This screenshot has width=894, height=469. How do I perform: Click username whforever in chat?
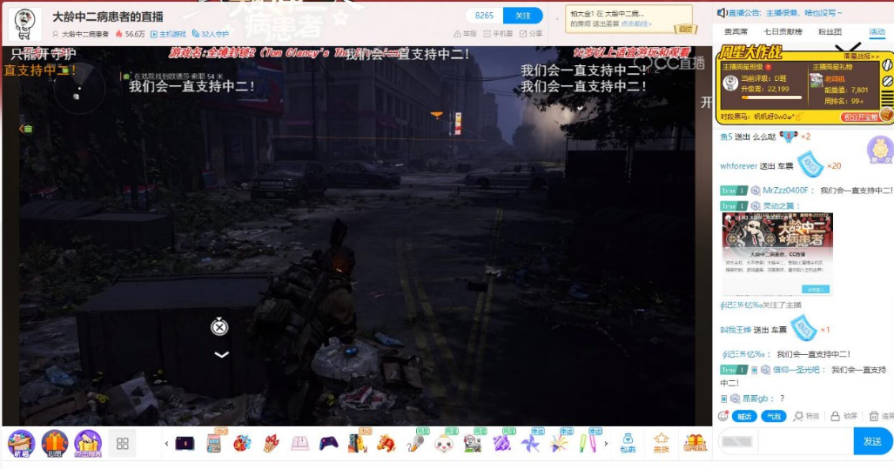tap(738, 166)
